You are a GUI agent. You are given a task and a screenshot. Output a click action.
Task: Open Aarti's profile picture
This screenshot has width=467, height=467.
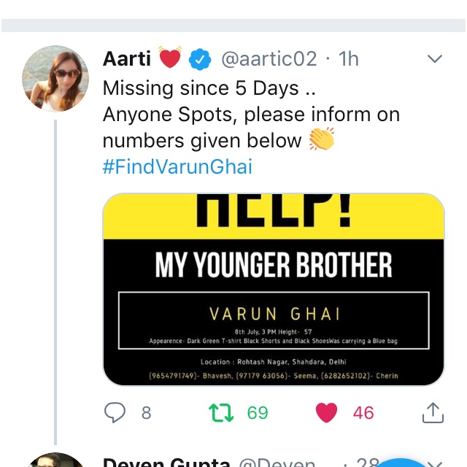(55, 79)
